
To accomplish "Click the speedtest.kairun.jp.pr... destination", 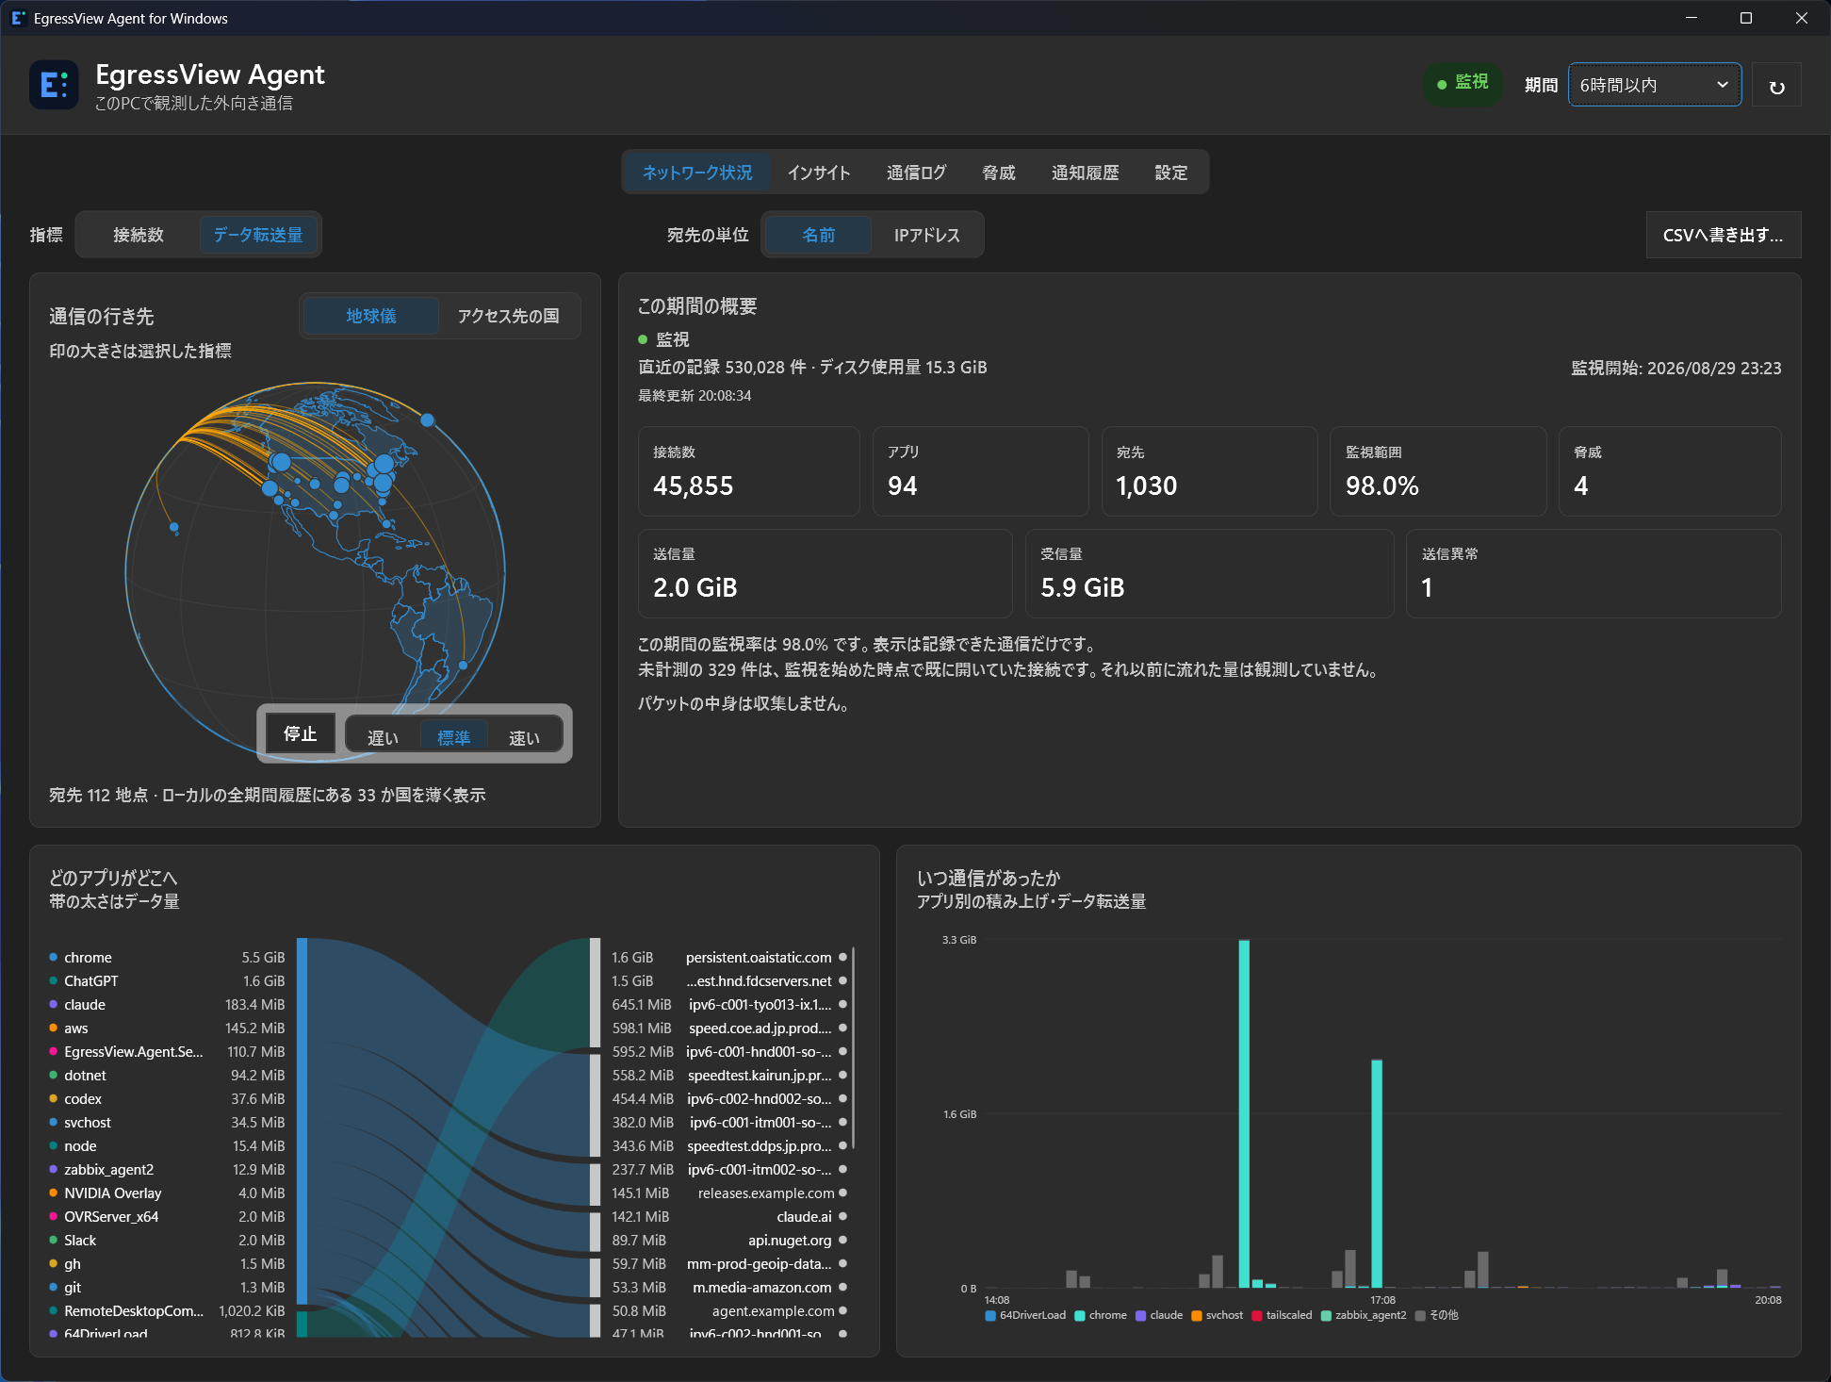I will [x=760, y=1075].
